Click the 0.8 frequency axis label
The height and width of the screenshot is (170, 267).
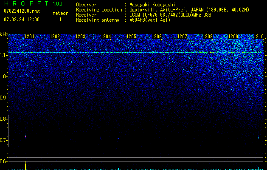click(3, 119)
